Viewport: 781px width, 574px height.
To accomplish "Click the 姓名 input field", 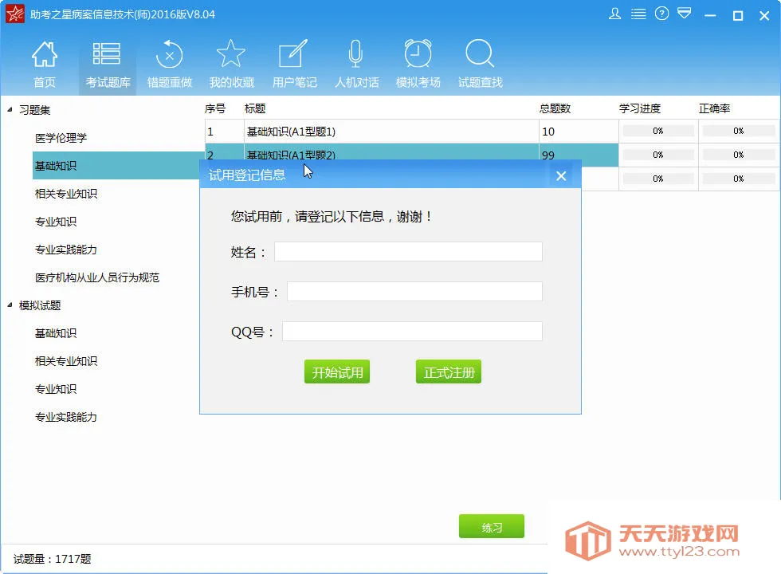I will (x=408, y=252).
